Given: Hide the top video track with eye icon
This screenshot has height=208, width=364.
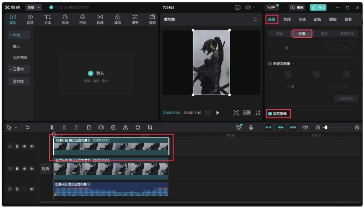Looking at the screenshot, I should [24, 146].
